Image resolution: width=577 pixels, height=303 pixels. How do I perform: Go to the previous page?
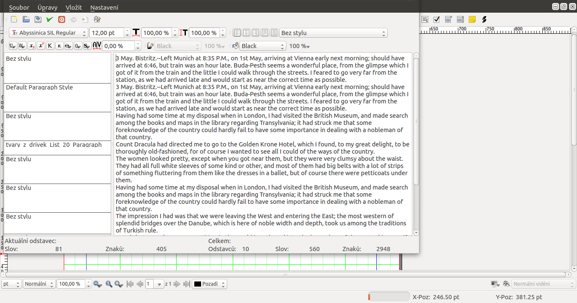(140, 284)
